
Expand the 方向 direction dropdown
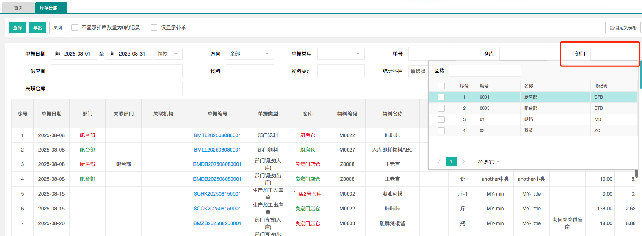pyautogui.click(x=250, y=54)
